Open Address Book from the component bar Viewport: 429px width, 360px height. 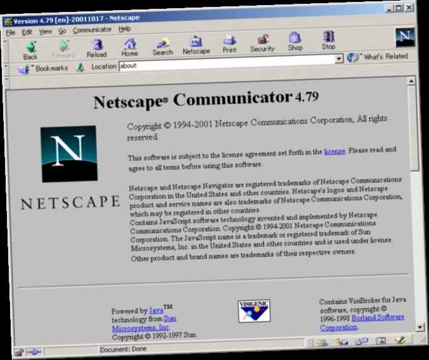[381, 341]
